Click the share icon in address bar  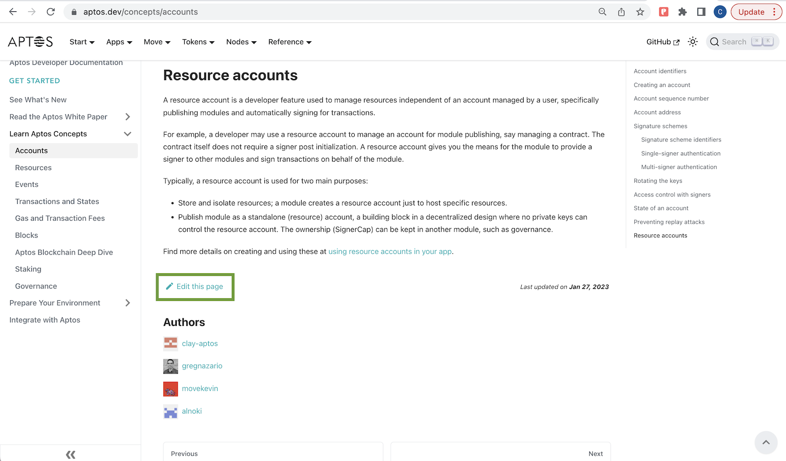coord(621,12)
